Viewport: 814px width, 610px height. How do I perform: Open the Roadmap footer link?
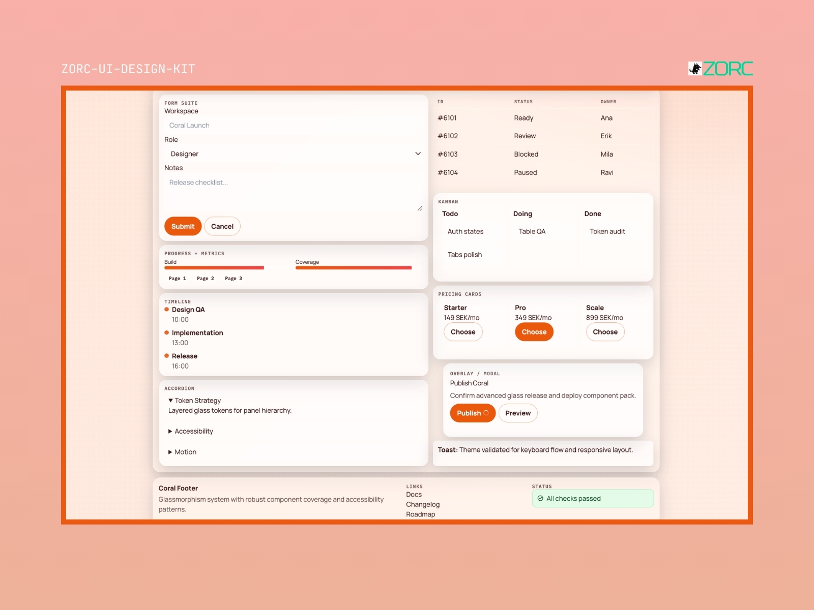421,514
